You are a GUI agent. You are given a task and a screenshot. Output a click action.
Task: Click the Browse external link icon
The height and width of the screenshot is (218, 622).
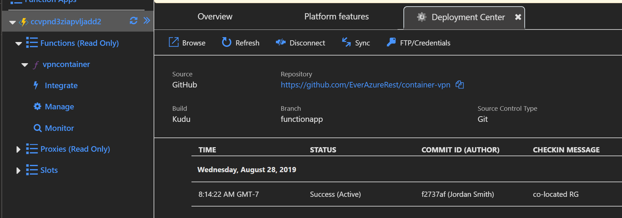click(173, 42)
